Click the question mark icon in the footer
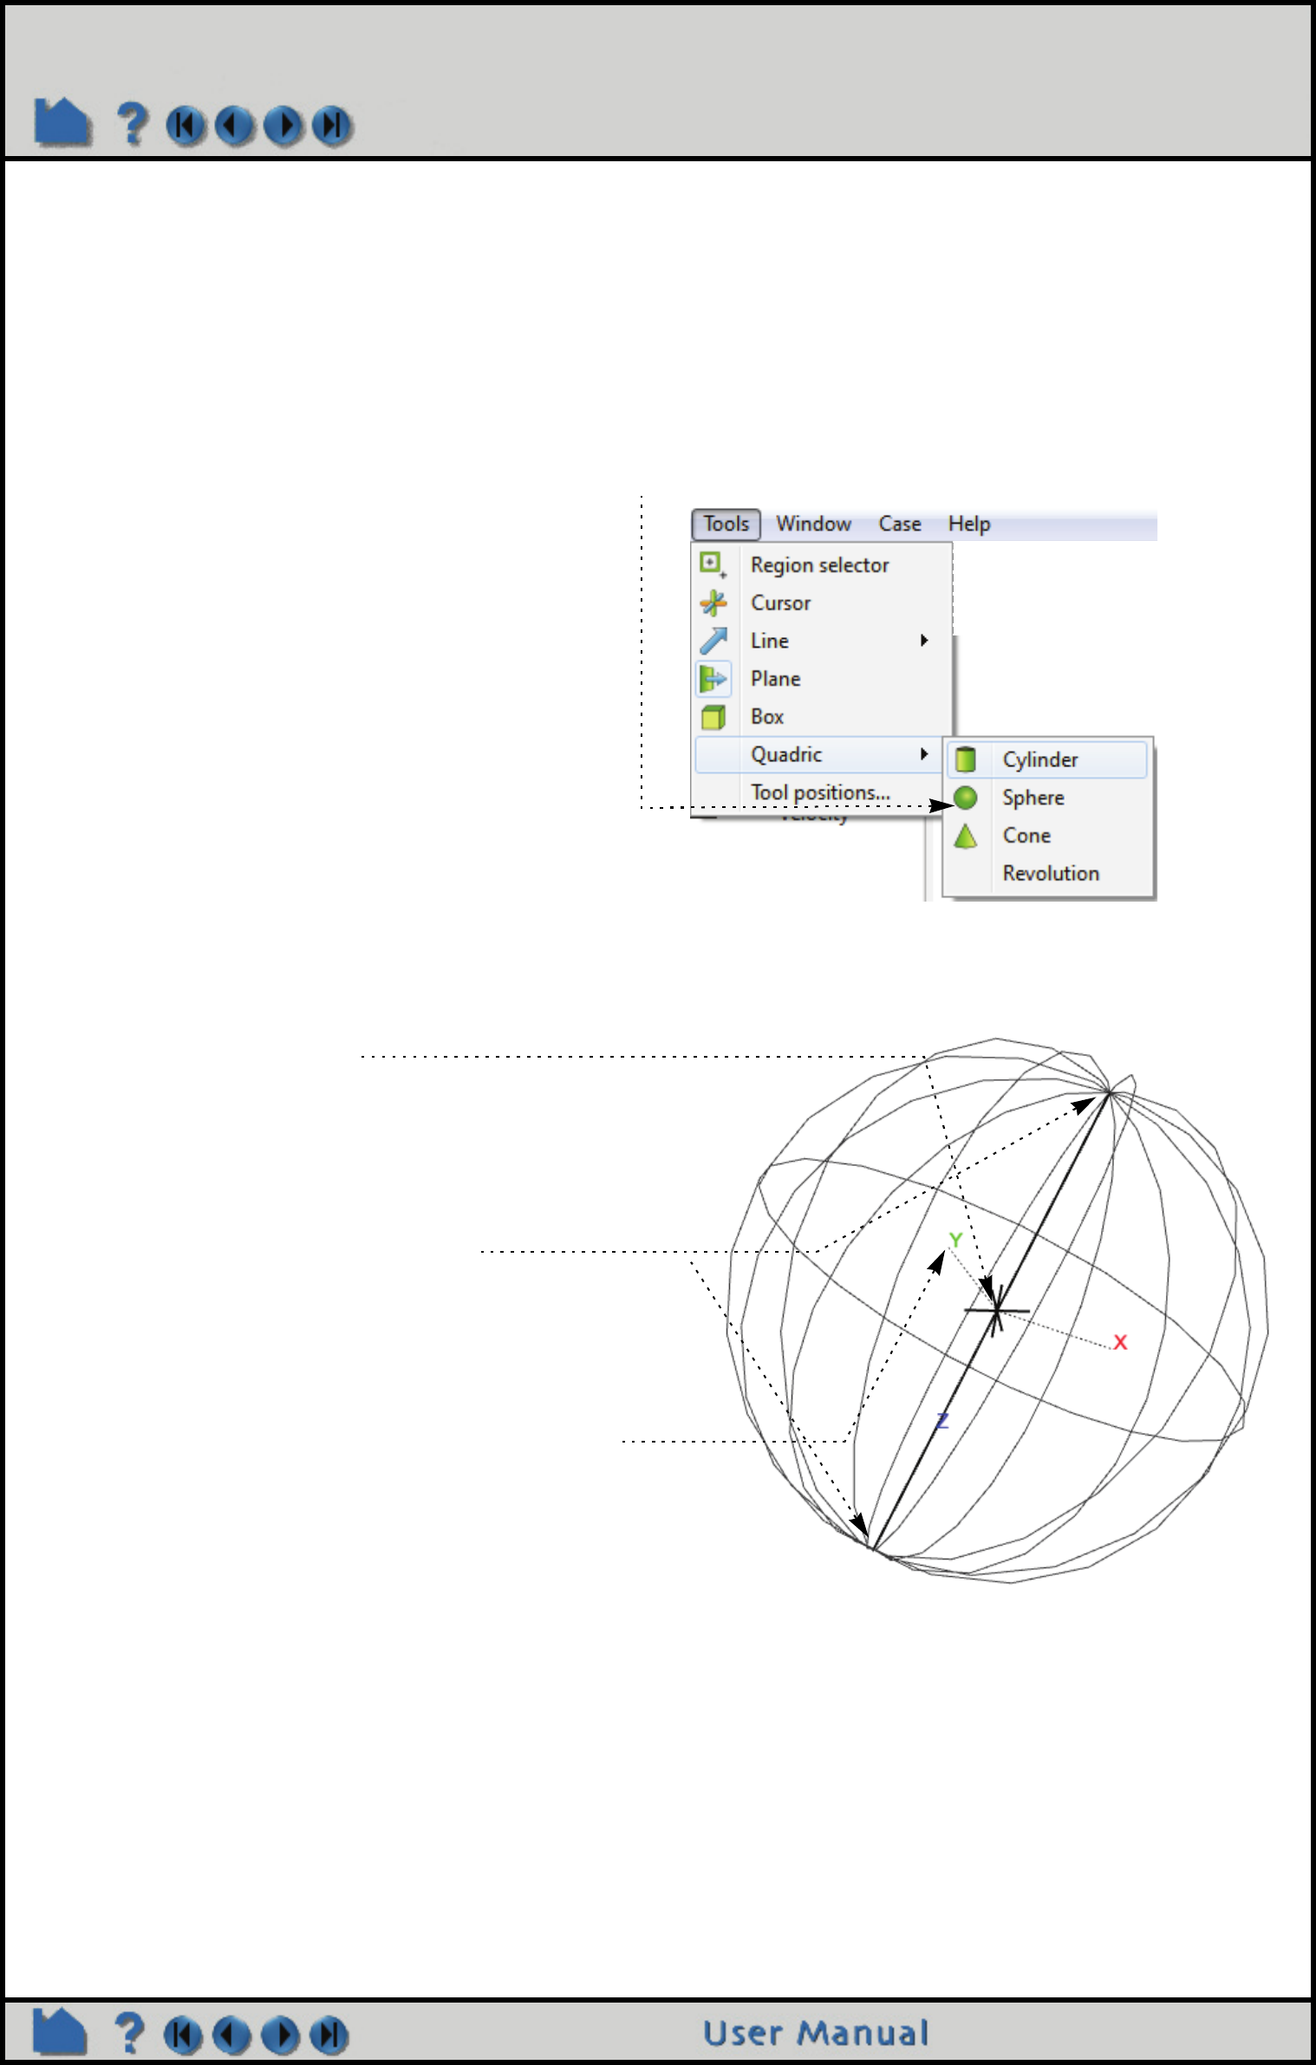1316x2065 pixels. pyautogui.click(x=129, y=2033)
